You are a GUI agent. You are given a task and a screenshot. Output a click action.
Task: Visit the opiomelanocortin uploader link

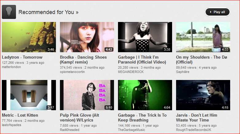point(72,72)
